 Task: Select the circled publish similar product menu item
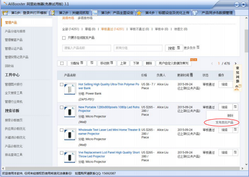pyautogui.click(x=224, y=123)
